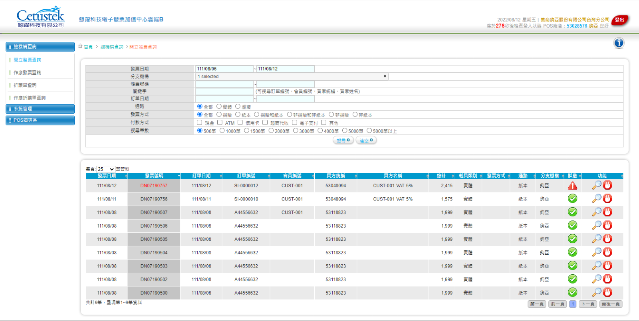
Task: Click the 清空 clear button
Action: coord(366,141)
